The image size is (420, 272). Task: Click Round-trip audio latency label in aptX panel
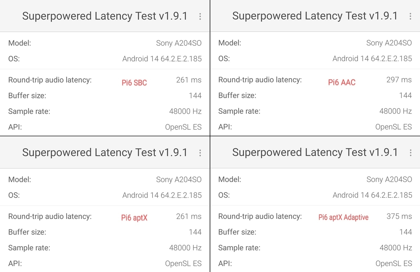tap(50, 216)
